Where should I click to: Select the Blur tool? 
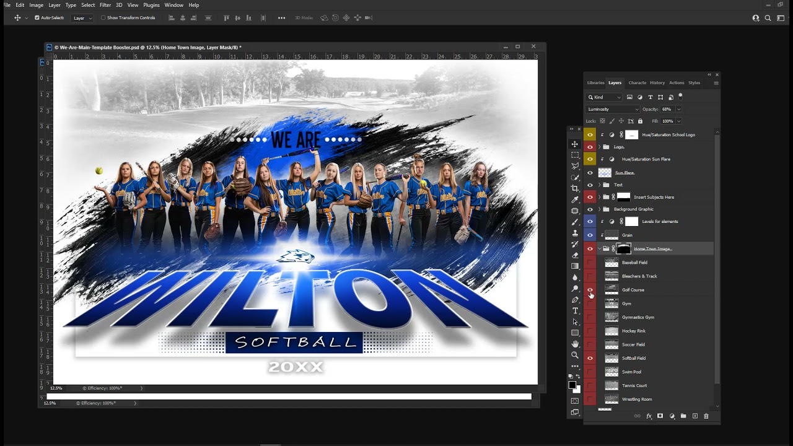(x=575, y=278)
